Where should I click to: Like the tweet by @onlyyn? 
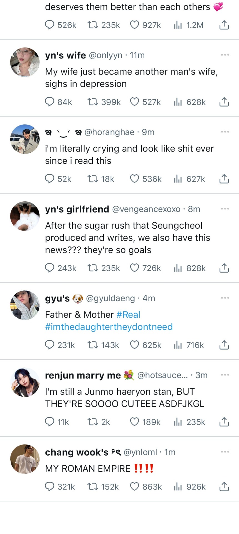[135, 102]
